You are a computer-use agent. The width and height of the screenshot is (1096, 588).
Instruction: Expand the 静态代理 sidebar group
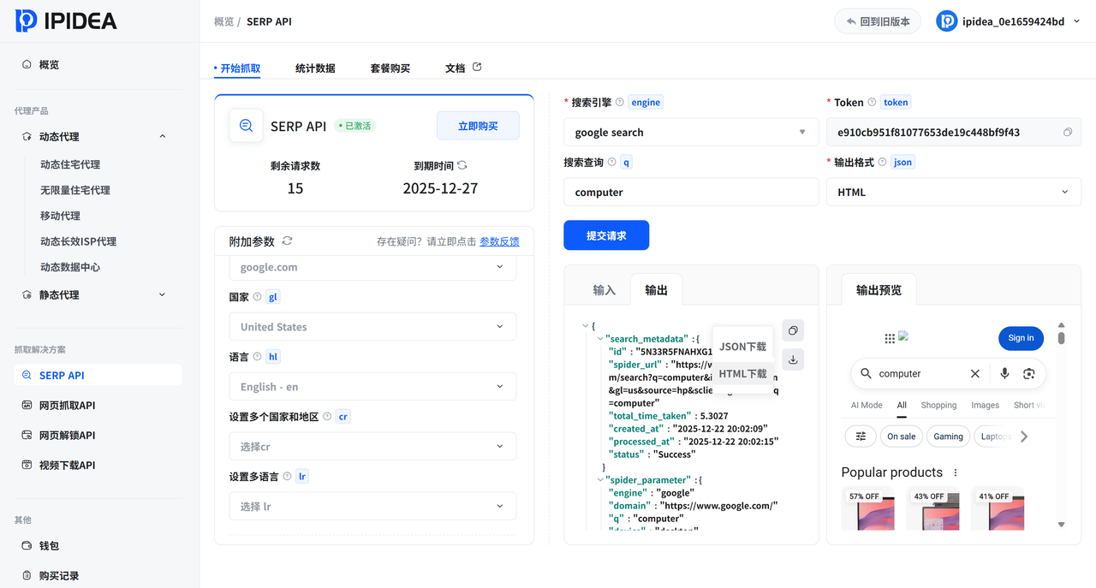click(x=163, y=294)
